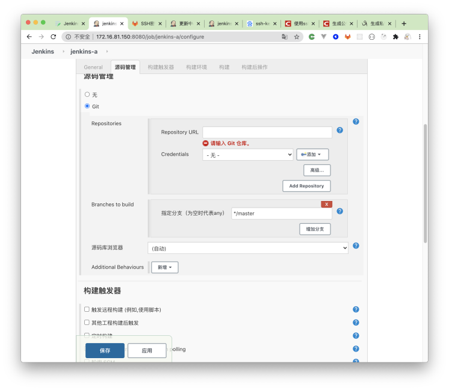The height and width of the screenshot is (390, 449).
Task: Bookmark this page with the star icon
Action: click(297, 37)
